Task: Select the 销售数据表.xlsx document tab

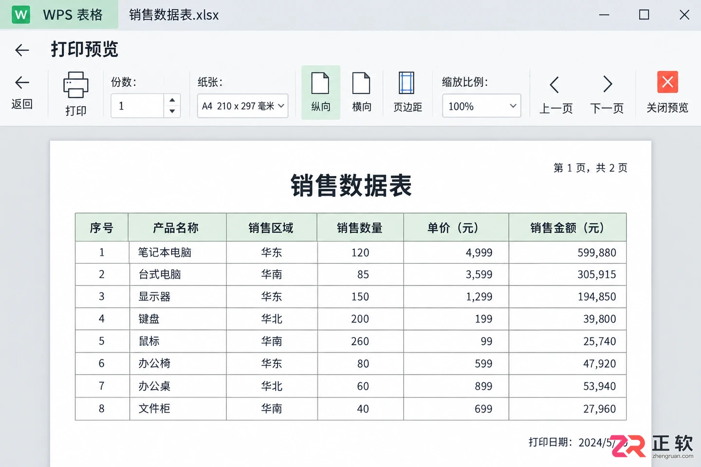Action: click(174, 15)
